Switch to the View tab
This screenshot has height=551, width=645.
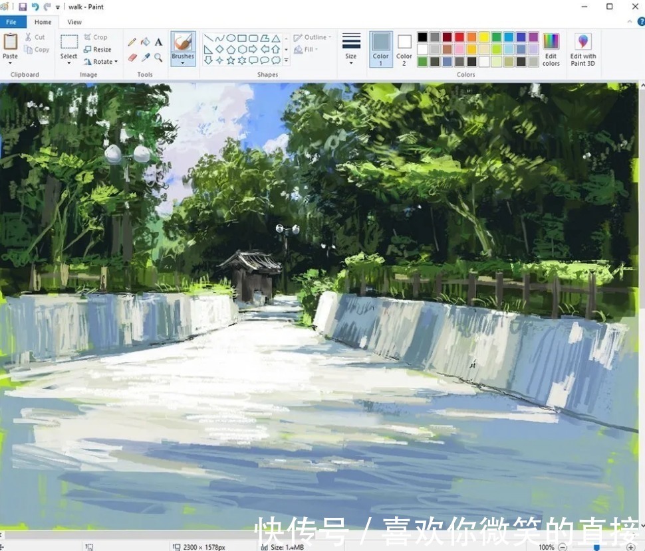(x=74, y=21)
